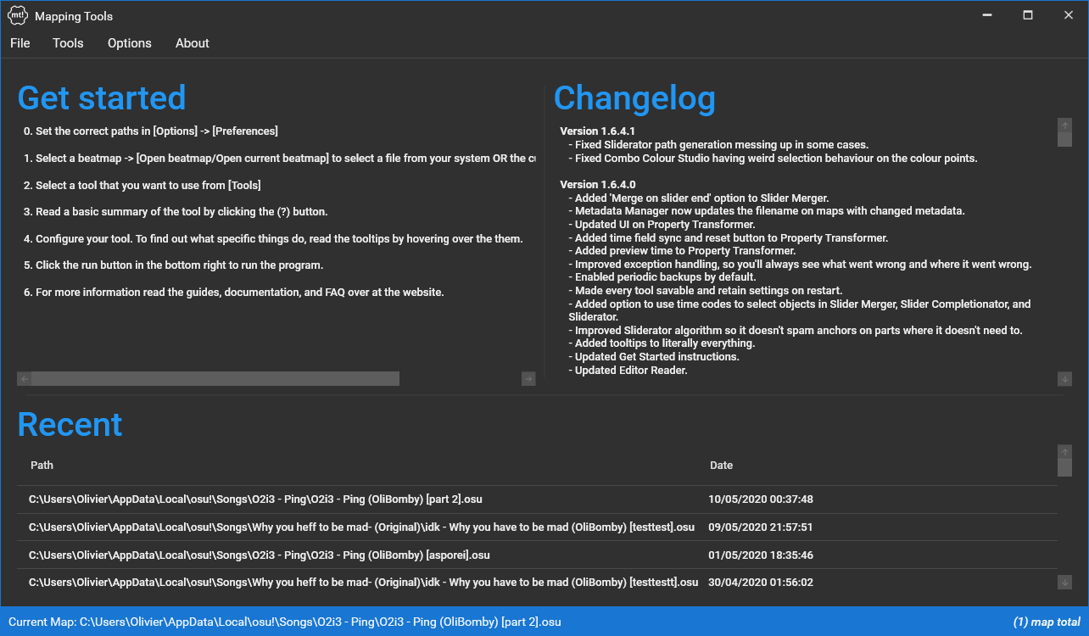Viewport: 1089px width, 636px height.
Task: Click the Current Map path in status bar
Action: tap(285, 622)
